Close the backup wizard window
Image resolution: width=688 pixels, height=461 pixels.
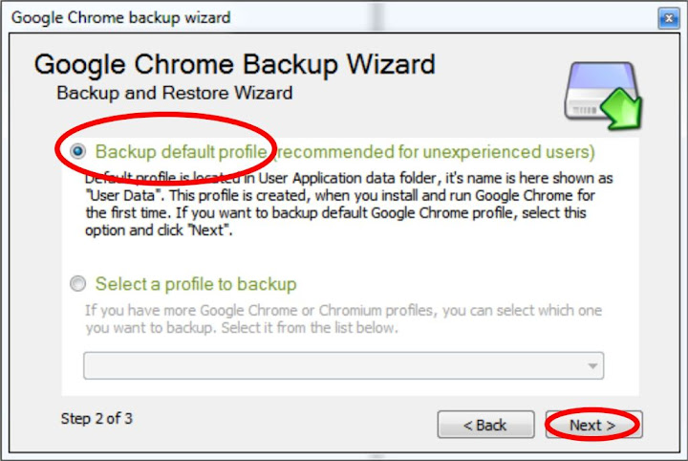pyautogui.click(x=669, y=18)
